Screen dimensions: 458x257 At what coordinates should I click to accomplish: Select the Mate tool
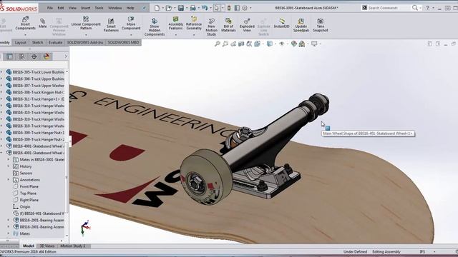(43, 24)
